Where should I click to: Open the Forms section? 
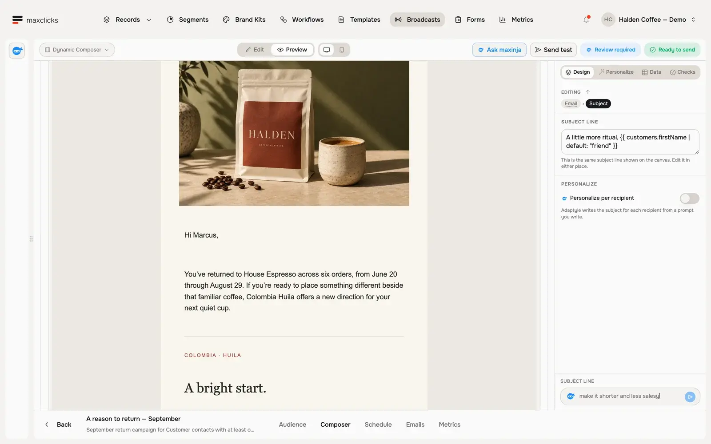click(x=470, y=20)
